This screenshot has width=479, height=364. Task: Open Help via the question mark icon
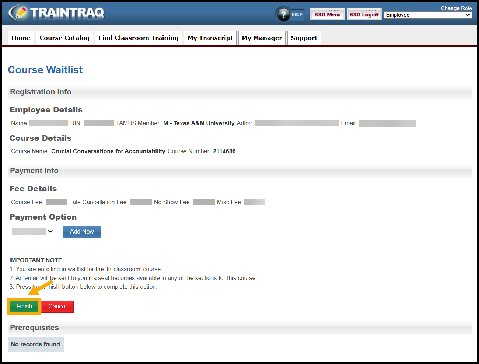[283, 14]
